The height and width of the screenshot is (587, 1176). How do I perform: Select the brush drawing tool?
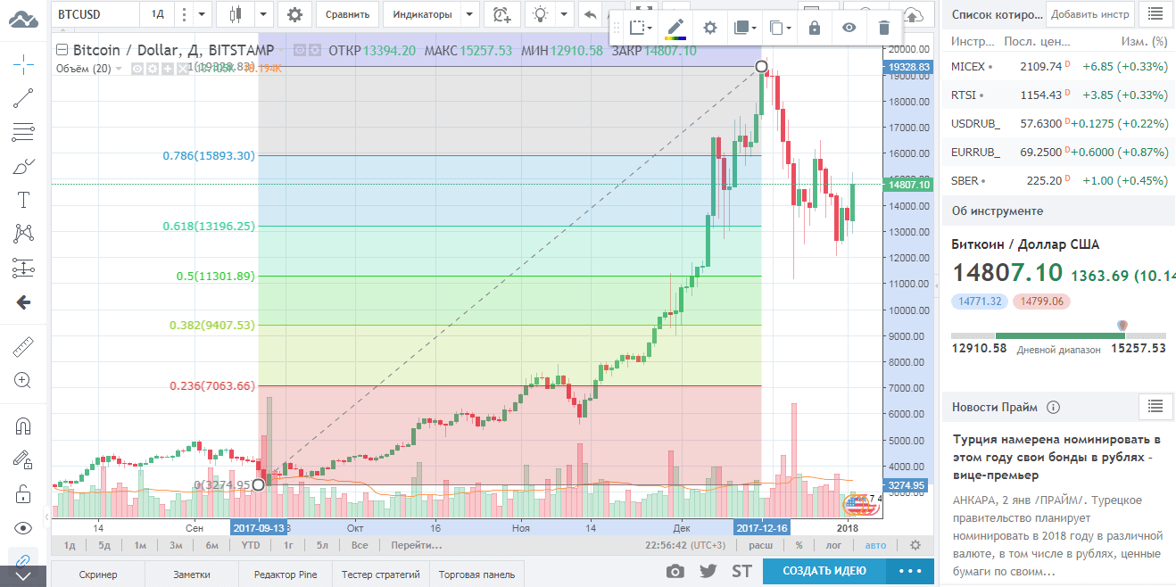coord(24,166)
